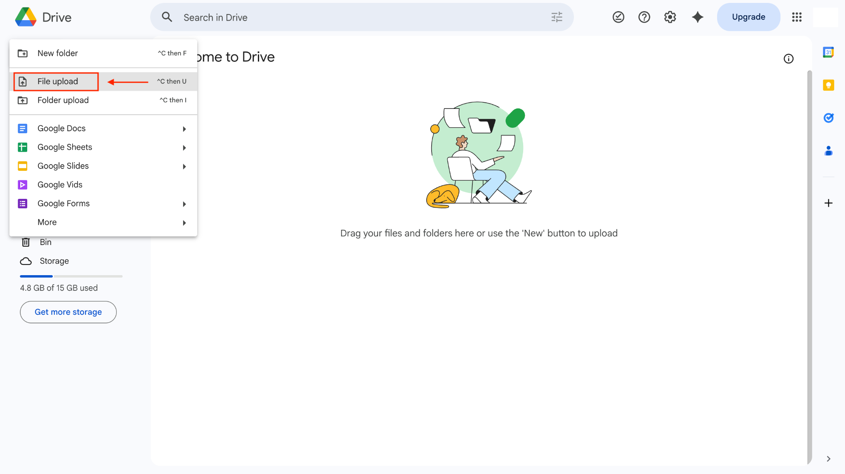Select Google Docs menu entry
The image size is (845, 474).
[103, 128]
